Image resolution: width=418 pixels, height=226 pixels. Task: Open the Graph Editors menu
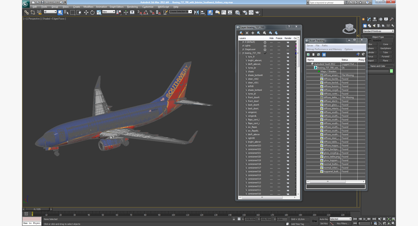point(116,7)
